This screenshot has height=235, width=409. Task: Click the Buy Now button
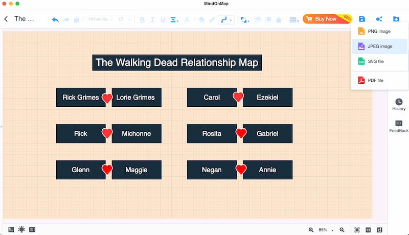tap(327, 19)
